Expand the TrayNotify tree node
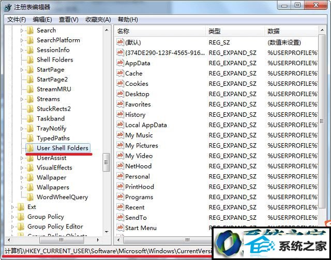The width and height of the screenshot is (331, 260). pyautogui.click(x=22, y=129)
